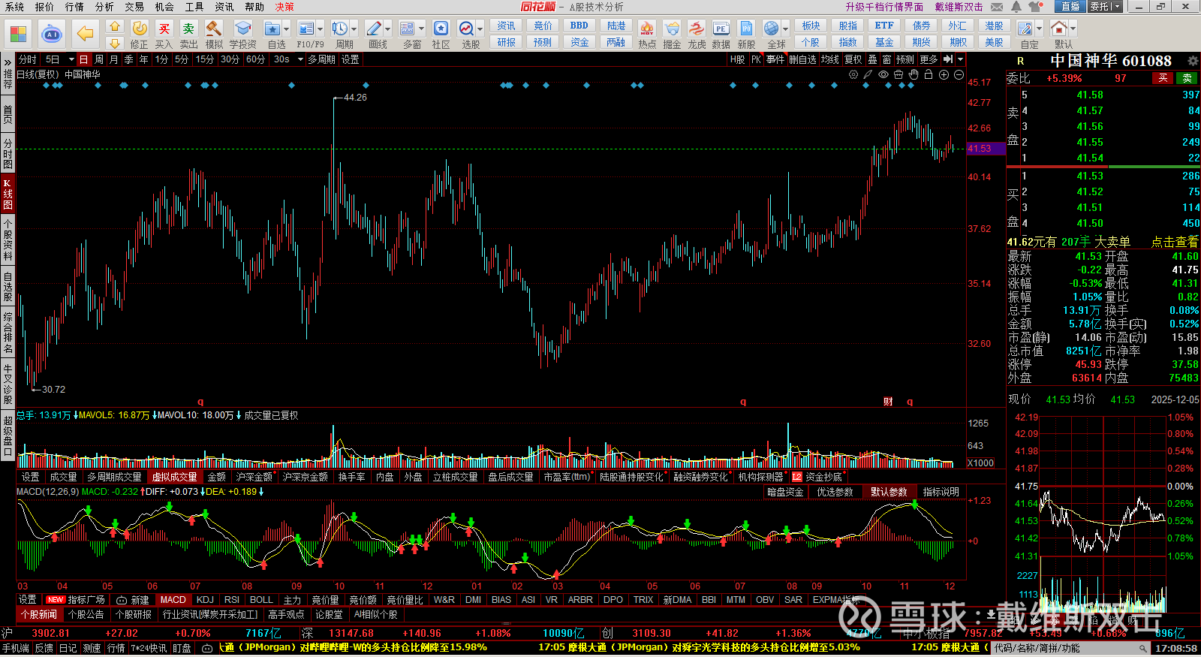The image size is (1201, 657).
Task: Open the AI assistant icon in toolbar
Action: click(52, 34)
